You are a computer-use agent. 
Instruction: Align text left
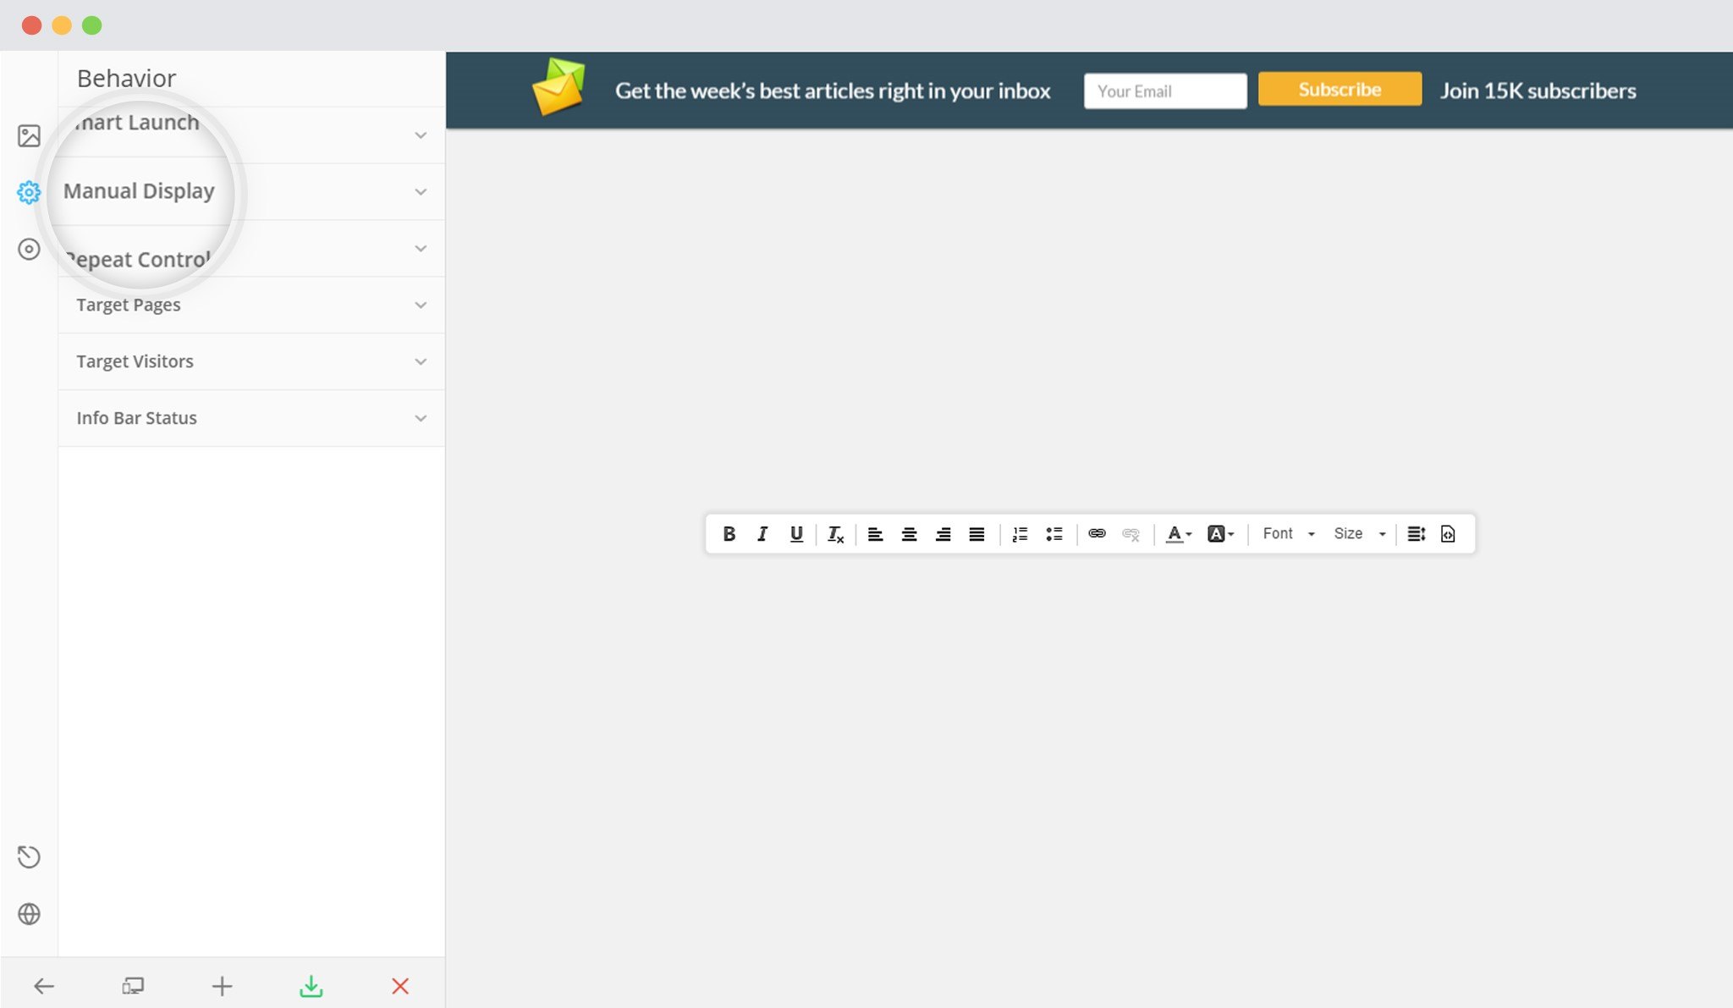pos(875,534)
